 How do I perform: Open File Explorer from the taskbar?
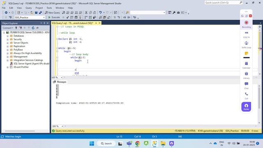[163, 143]
